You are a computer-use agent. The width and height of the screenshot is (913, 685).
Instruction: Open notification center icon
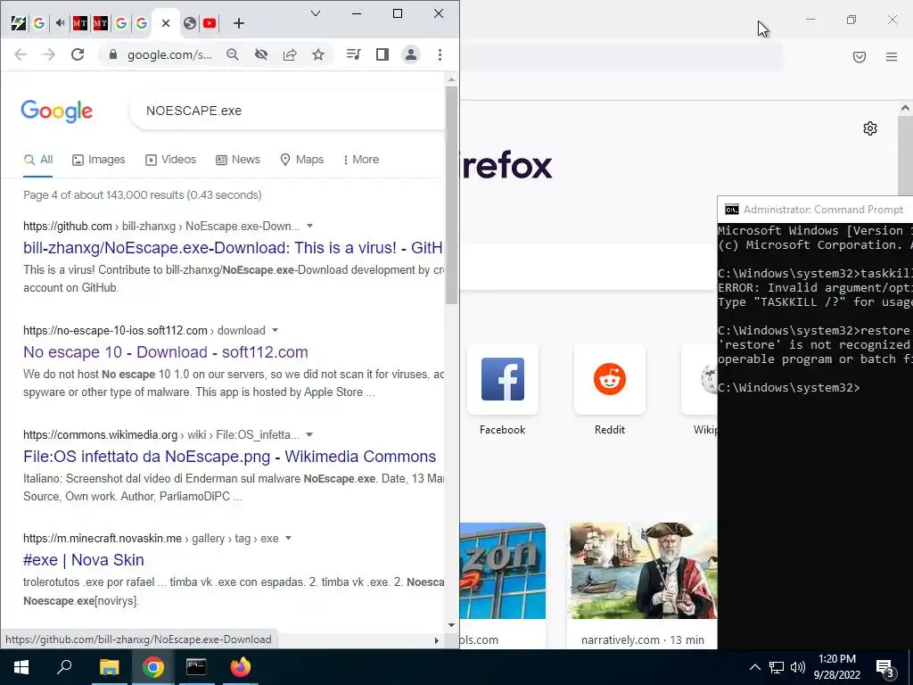(x=885, y=668)
